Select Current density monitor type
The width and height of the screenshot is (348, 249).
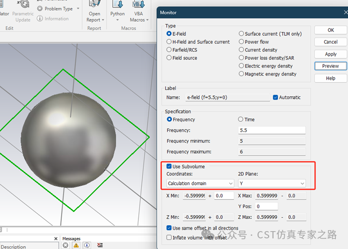pos(241,50)
